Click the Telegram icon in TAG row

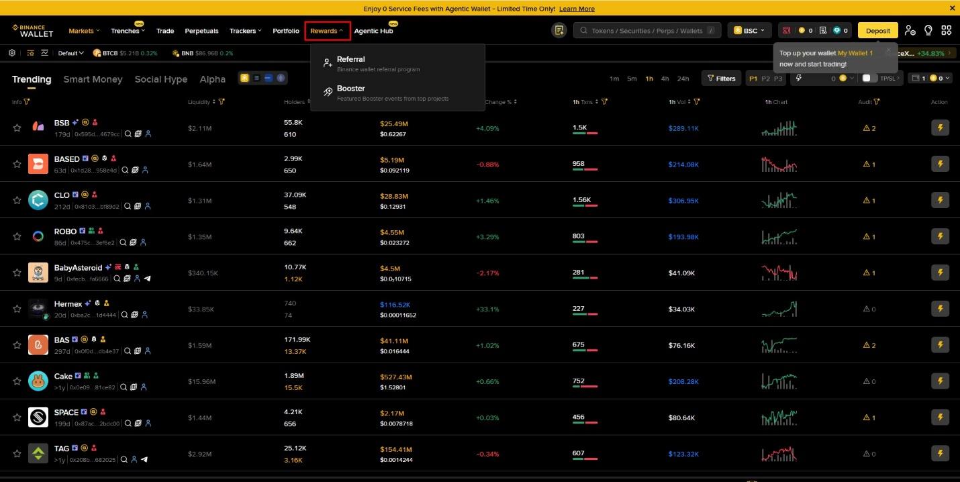(x=144, y=460)
